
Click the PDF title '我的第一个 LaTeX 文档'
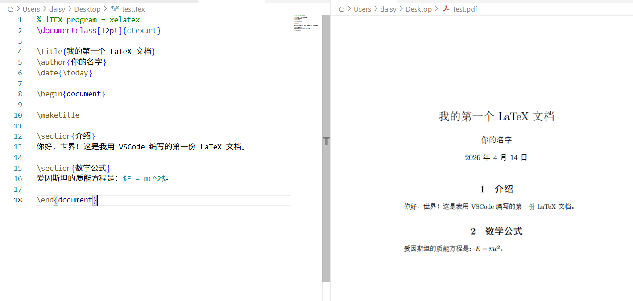[496, 117]
